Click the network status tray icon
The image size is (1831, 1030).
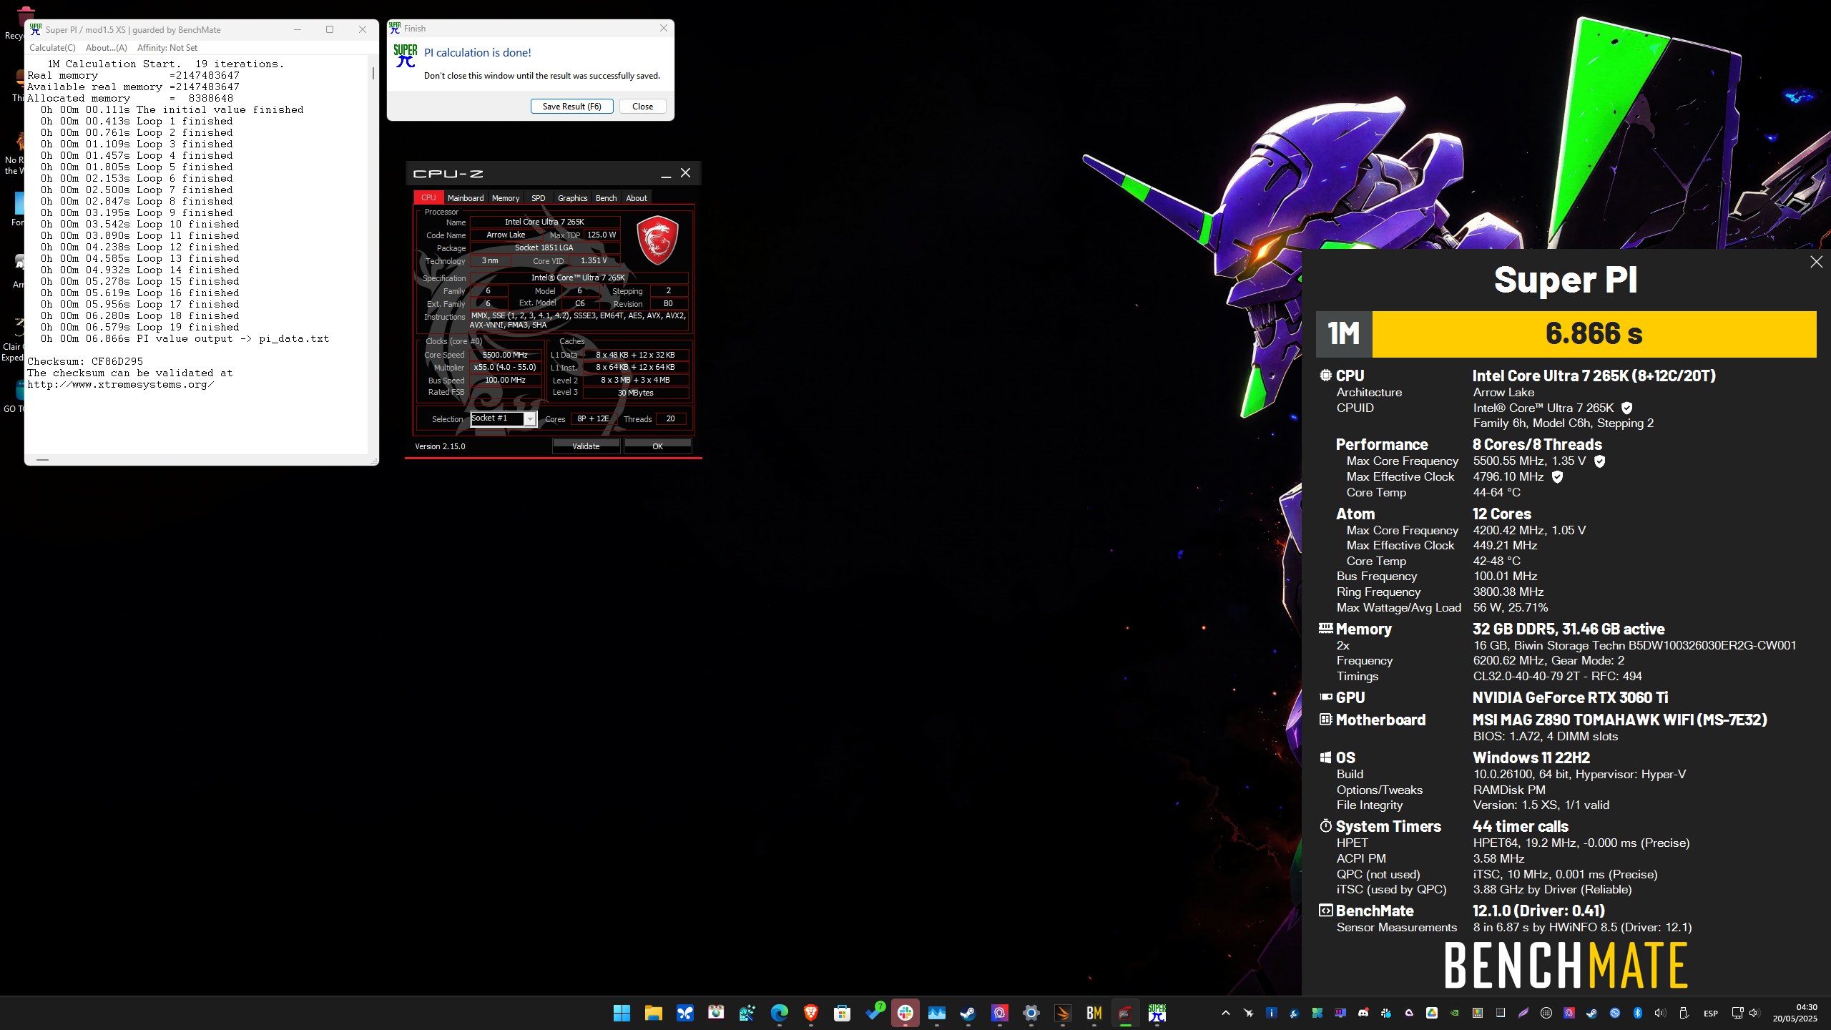point(1738,1013)
